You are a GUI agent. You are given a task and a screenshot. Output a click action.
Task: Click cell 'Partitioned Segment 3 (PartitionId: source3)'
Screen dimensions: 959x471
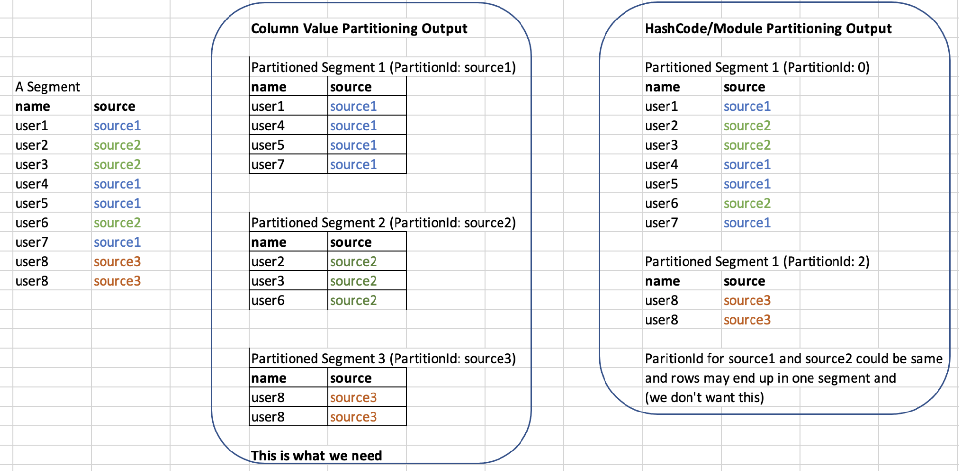(x=383, y=359)
